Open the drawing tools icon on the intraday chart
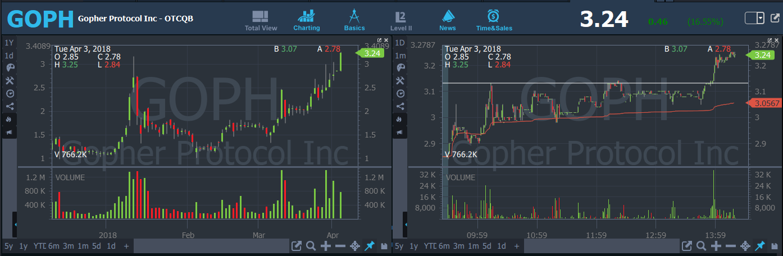783x256 pixels. click(x=400, y=80)
